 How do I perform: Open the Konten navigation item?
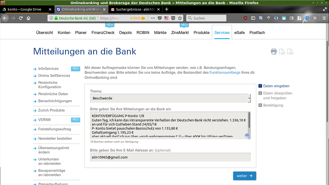[x=64, y=33]
